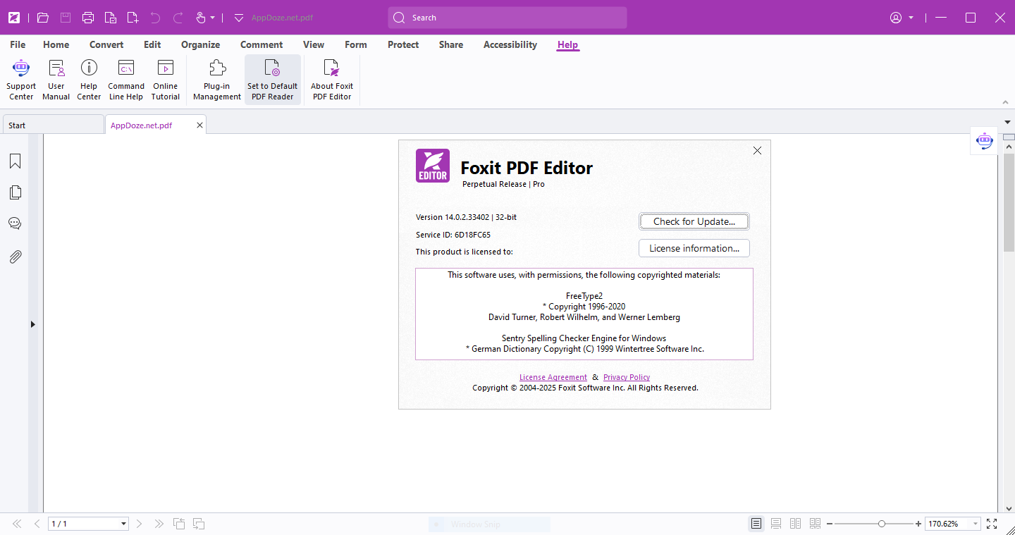
Task: Switch to the Start document tab
Action: tap(52, 125)
